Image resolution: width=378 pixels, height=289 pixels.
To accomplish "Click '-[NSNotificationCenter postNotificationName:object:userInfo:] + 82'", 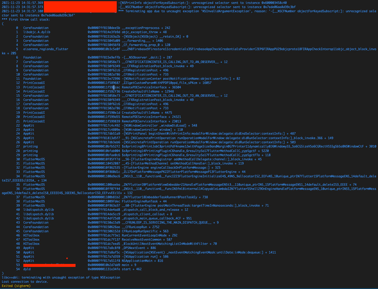I will (x=181, y=79).
